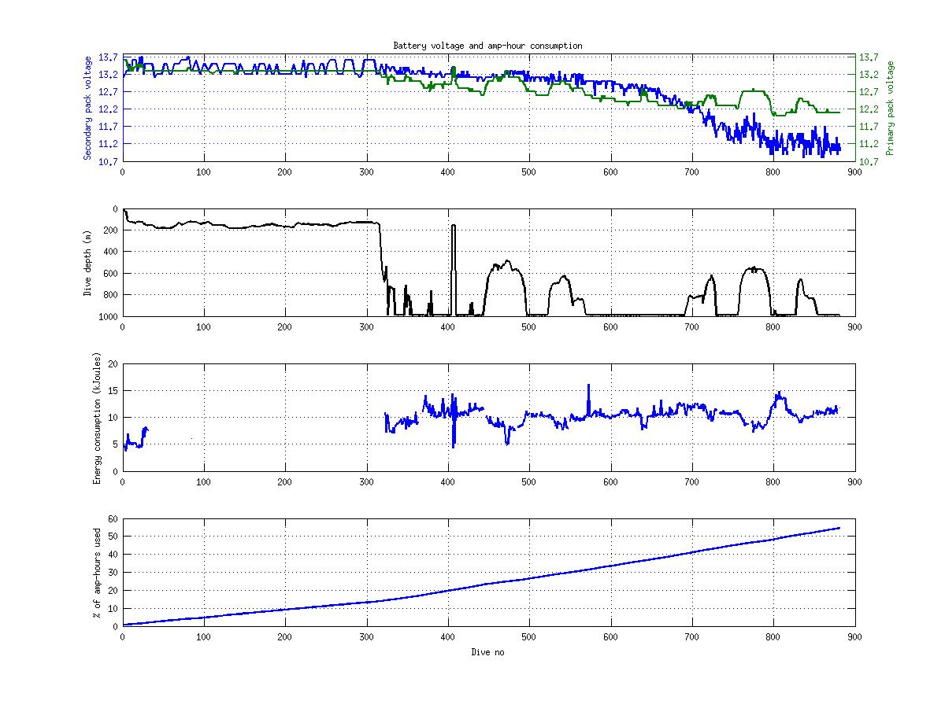
Task: Click the 'Dive no' x-axis label
Action: click(488, 652)
